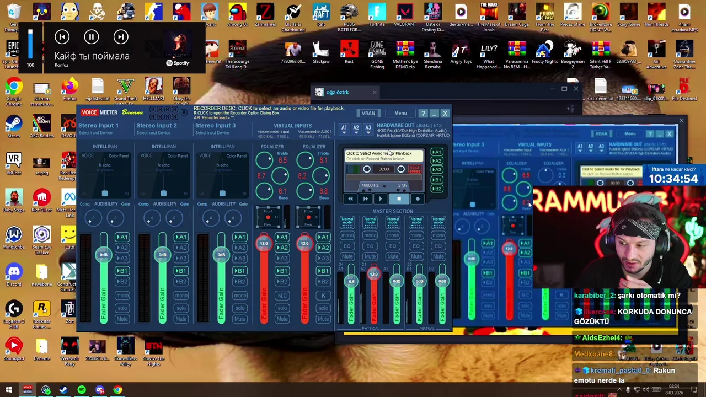Image resolution: width=706 pixels, height=397 pixels.
Task: Click the Stereo Input 1 fader knob
Action: [x=104, y=255]
